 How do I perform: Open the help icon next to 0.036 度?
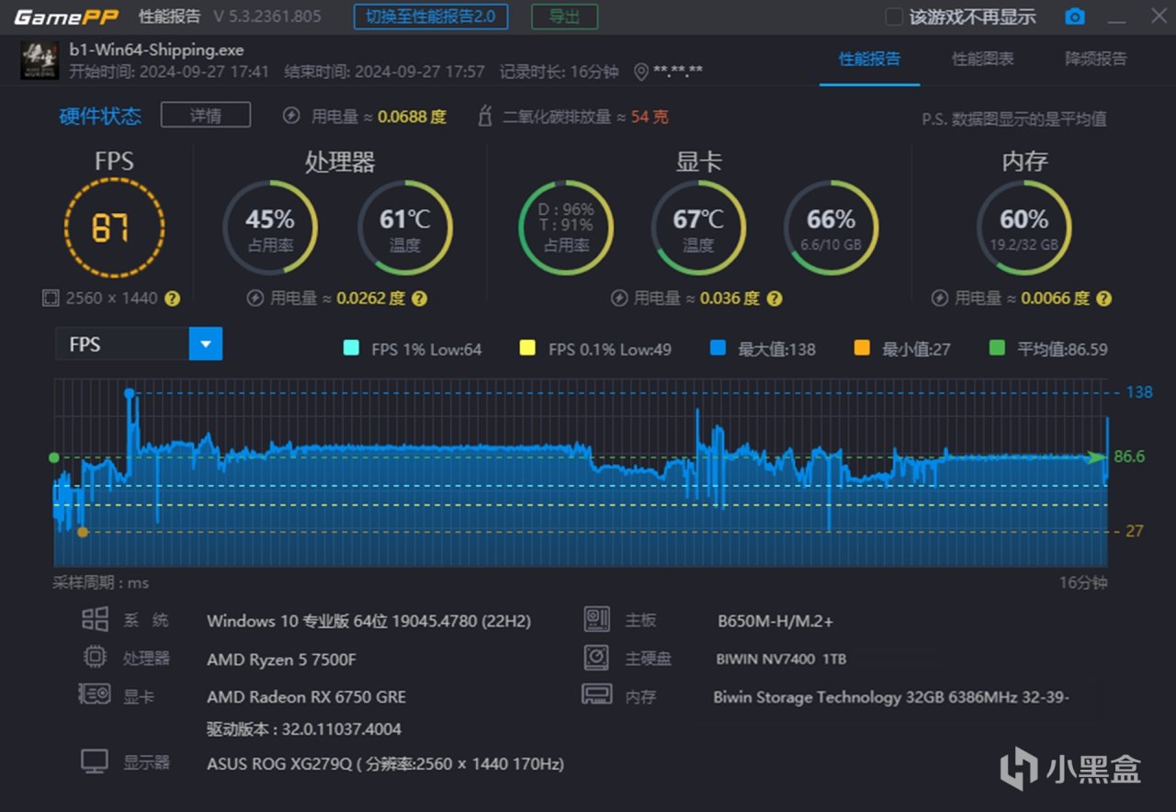click(x=775, y=299)
